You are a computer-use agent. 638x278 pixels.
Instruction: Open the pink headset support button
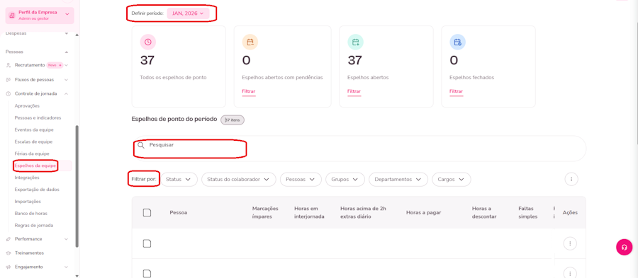(x=625, y=247)
